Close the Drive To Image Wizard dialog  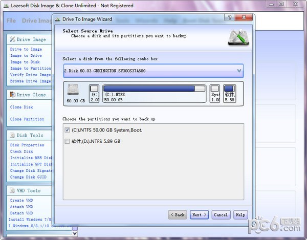(244, 17)
